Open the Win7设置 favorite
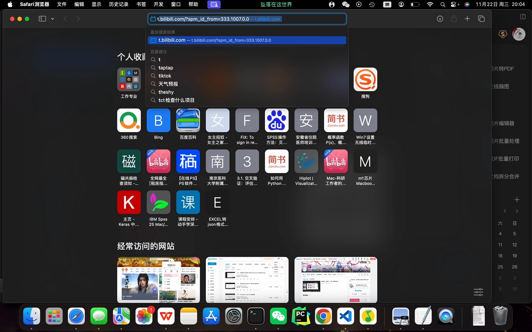Viewport: 532px width, 332px height. (x=365, y=121)
